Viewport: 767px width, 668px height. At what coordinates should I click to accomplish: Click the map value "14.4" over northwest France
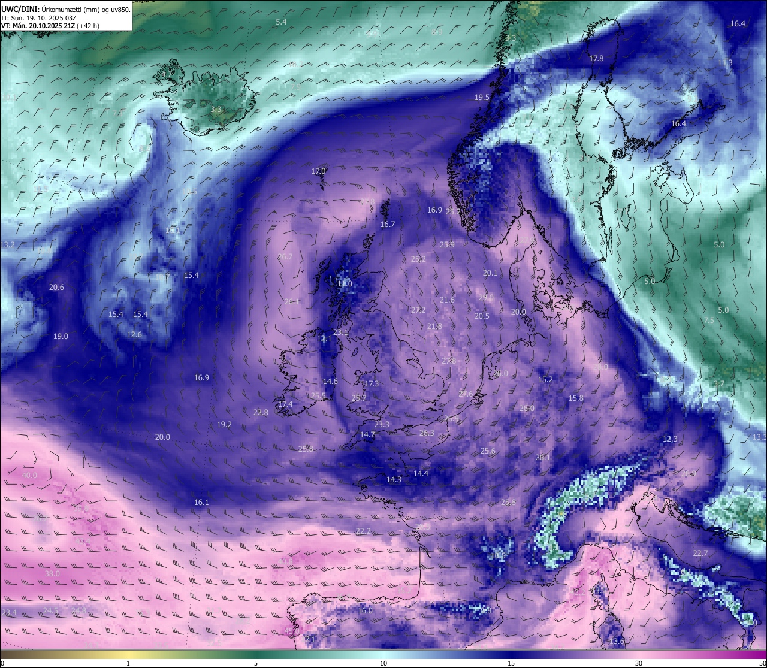[421, 474]
